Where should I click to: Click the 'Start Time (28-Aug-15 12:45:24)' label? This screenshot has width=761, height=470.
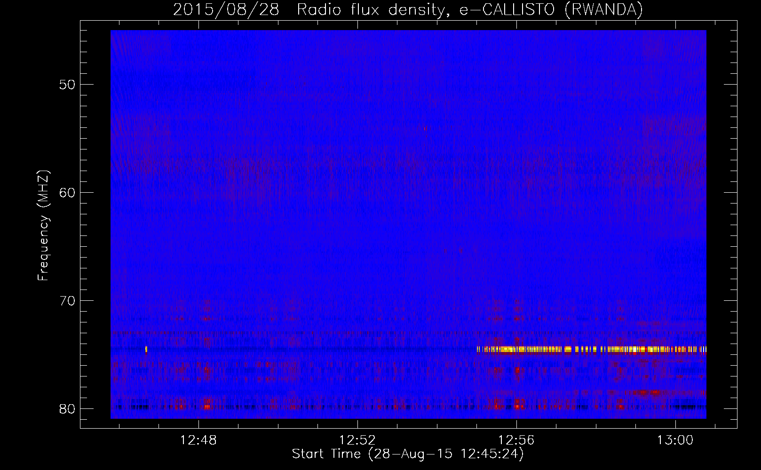pyautogui.click(x=408, y=454)
